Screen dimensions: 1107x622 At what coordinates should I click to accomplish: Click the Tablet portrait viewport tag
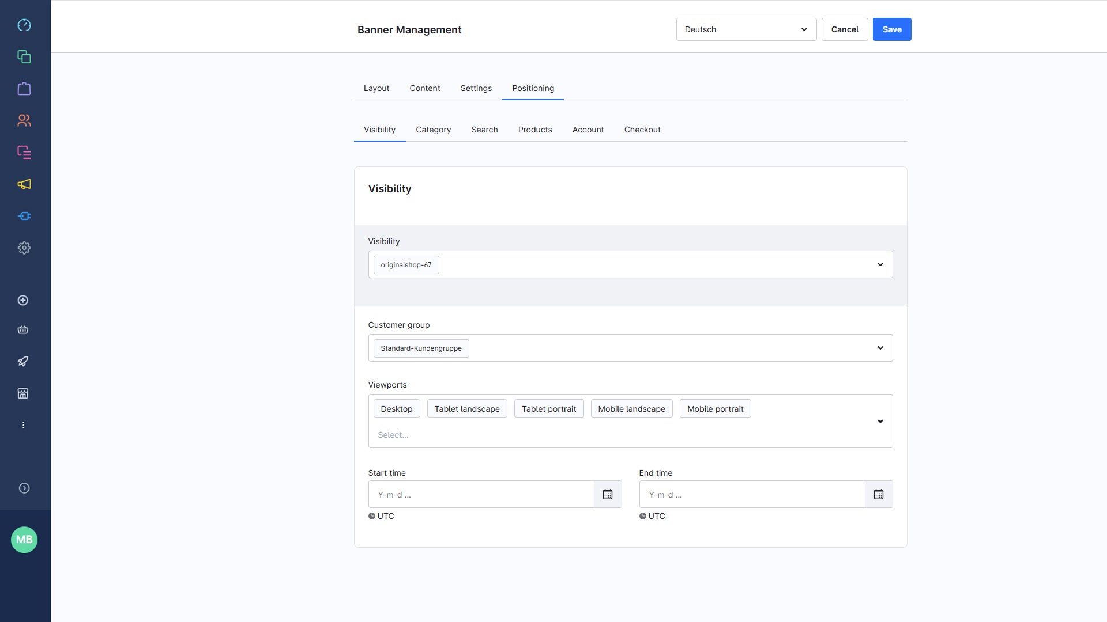[x=549, y=409]
